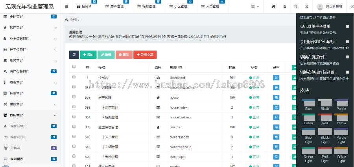
Task: Check the checkbox for row ID 610
Action: [74, 136]
